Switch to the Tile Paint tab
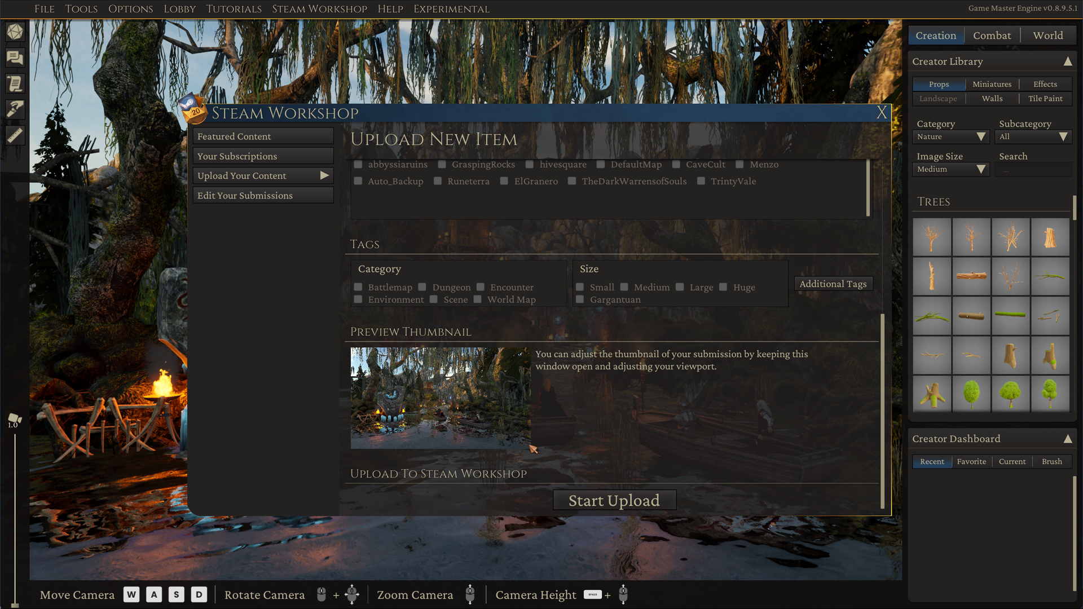Viewport: 1083px width, 609px height. point(1045,99)
